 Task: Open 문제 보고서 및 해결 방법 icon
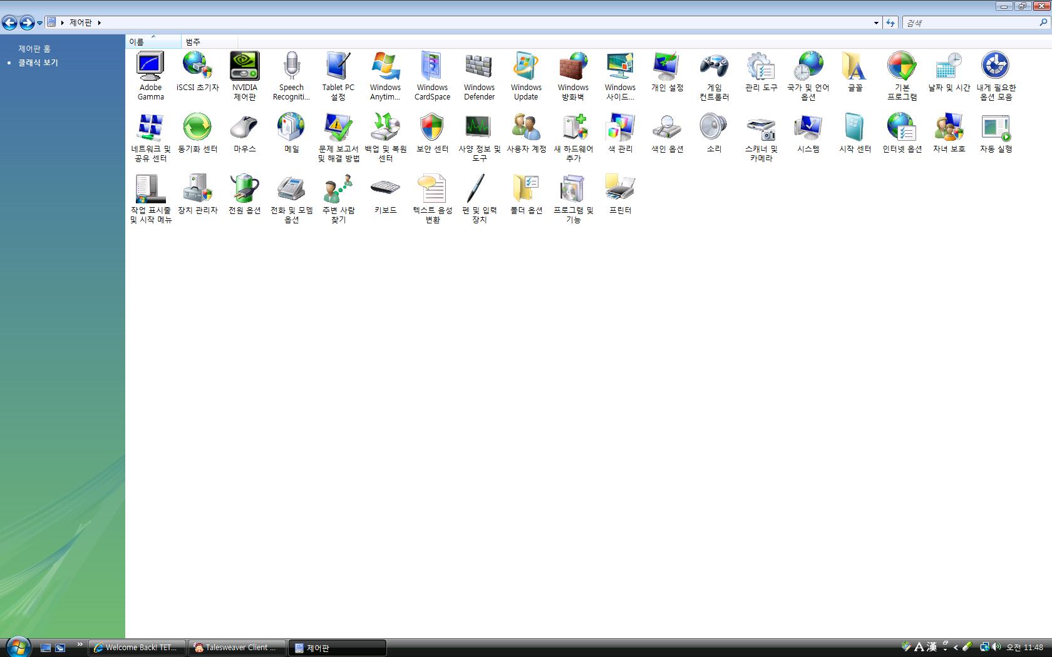pyautogui.click(x=338, y=128)
